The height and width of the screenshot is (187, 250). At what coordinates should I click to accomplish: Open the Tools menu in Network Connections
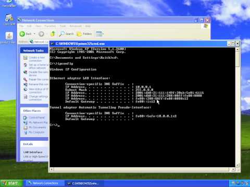tap(63, 26)
